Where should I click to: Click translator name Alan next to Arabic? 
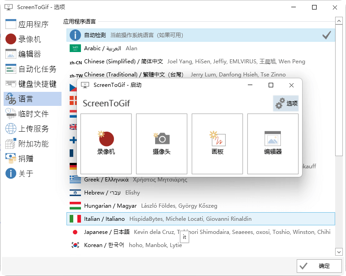point(131,48)
